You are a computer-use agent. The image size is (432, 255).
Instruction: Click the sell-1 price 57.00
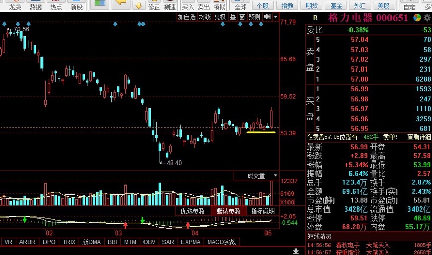coord(359,79)
